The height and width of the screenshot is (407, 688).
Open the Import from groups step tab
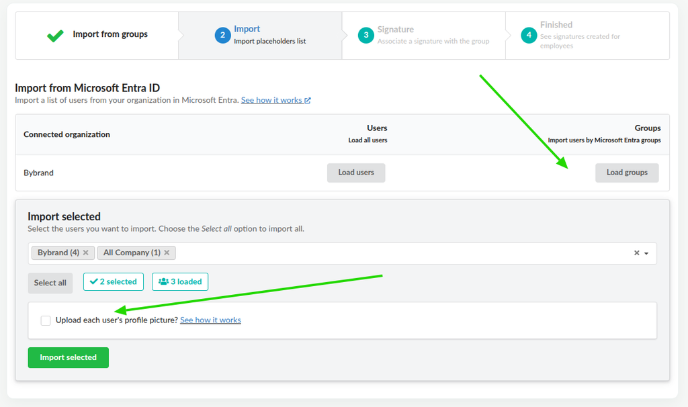[x=97, y=36]
